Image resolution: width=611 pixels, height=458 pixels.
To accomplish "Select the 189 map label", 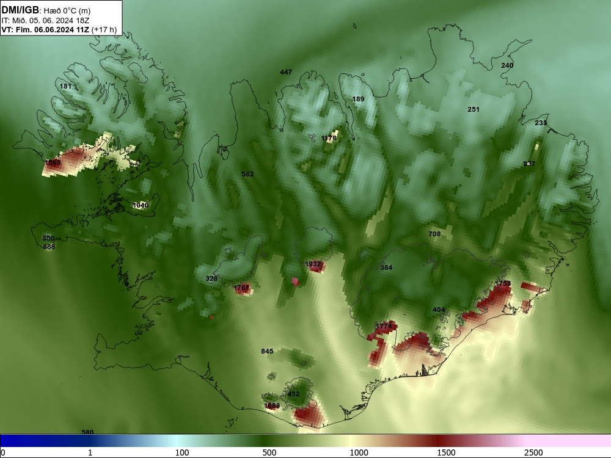I will 358,99.
